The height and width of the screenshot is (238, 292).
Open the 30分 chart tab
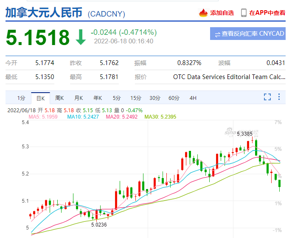155,98
